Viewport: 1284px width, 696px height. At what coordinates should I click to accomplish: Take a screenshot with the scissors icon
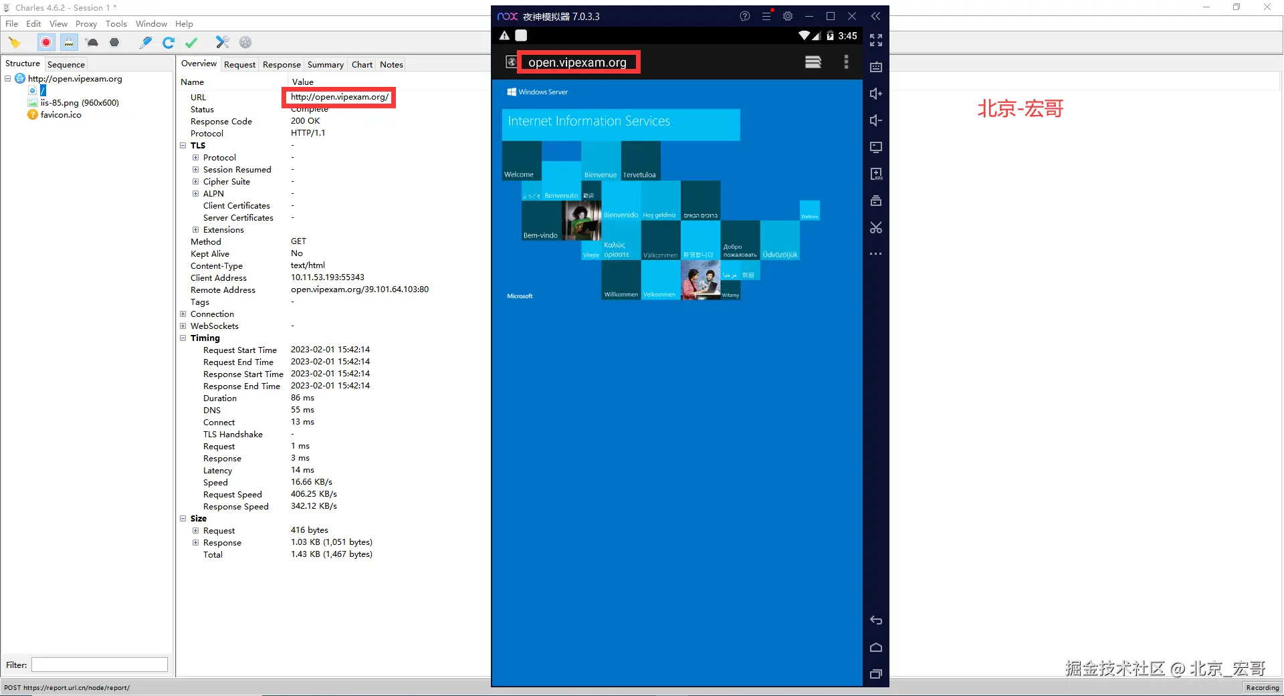tap(876, 227)
